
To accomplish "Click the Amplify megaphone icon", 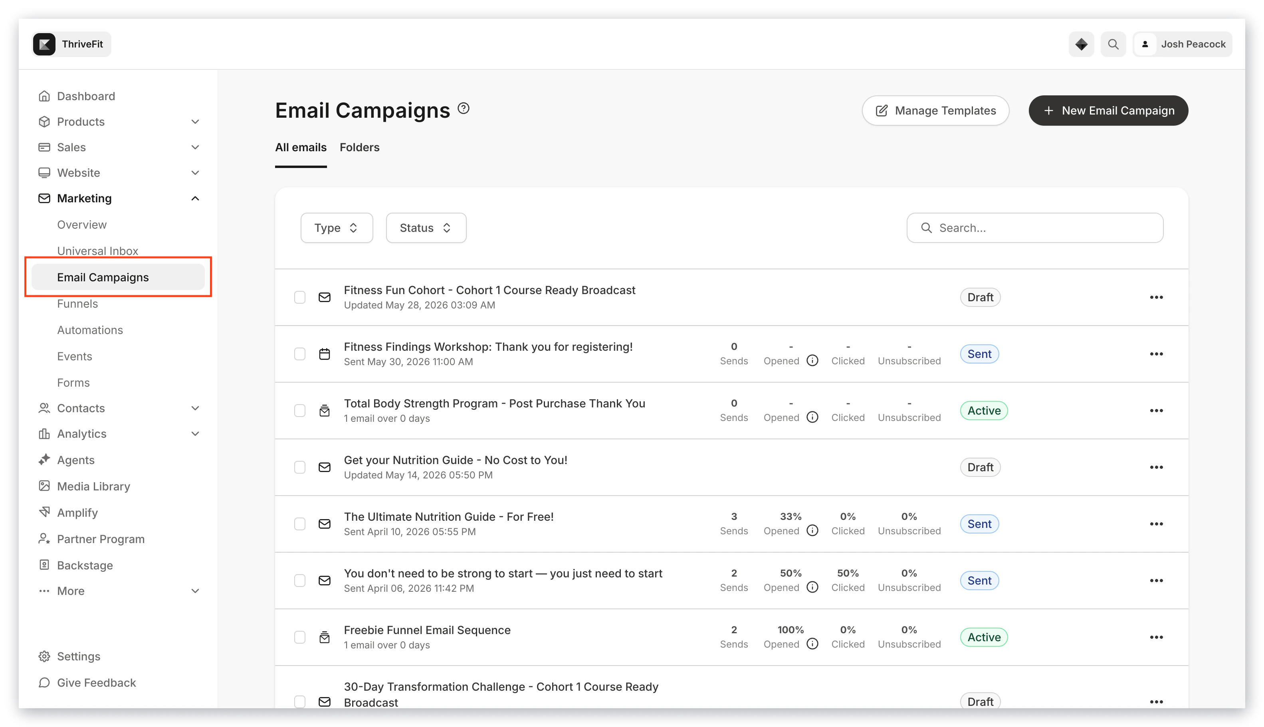I will coord(44,512).
